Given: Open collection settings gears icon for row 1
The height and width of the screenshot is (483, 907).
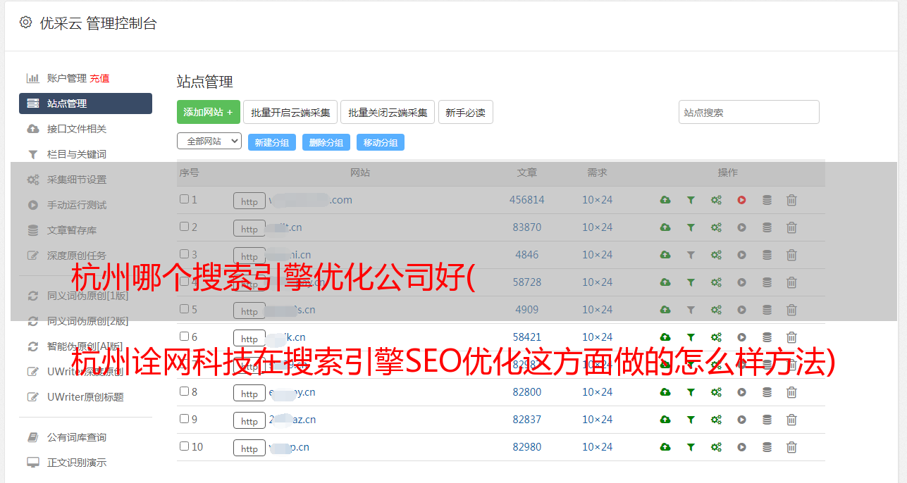Looking at the screenshot, I should [x=716, y=200].
